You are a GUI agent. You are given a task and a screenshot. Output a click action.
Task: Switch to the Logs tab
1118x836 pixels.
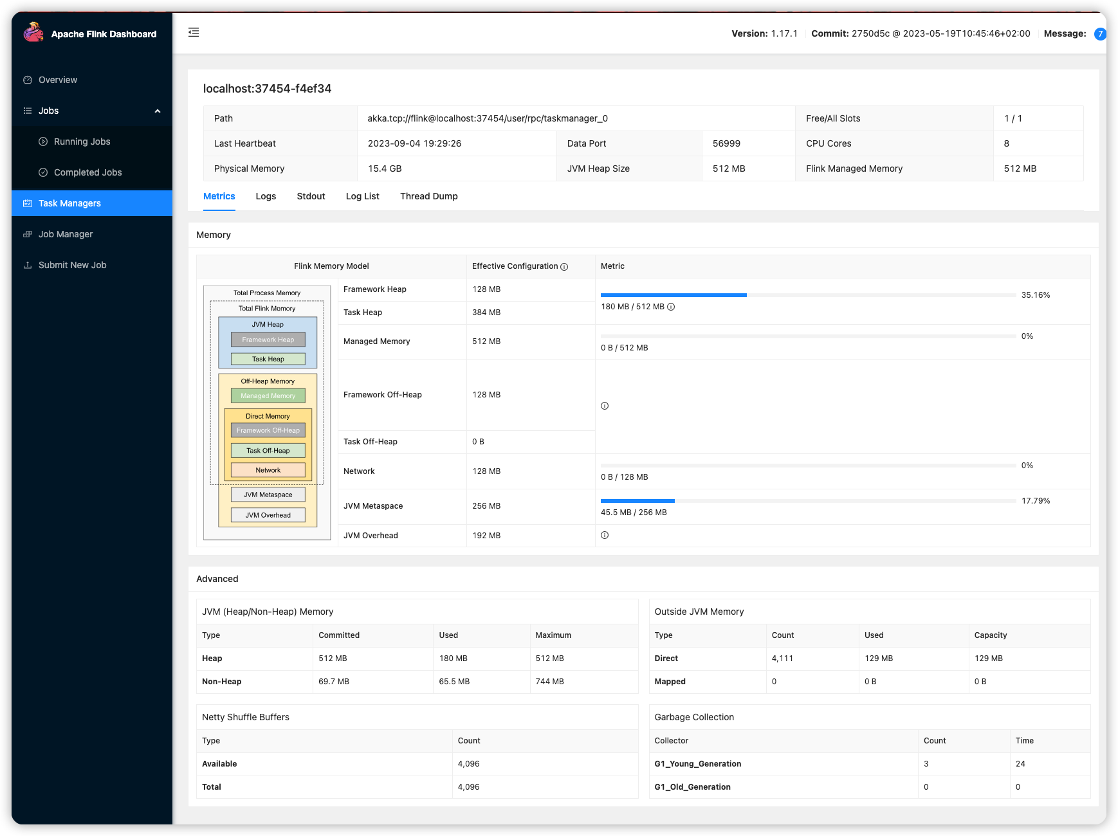[x=266, y=196]
